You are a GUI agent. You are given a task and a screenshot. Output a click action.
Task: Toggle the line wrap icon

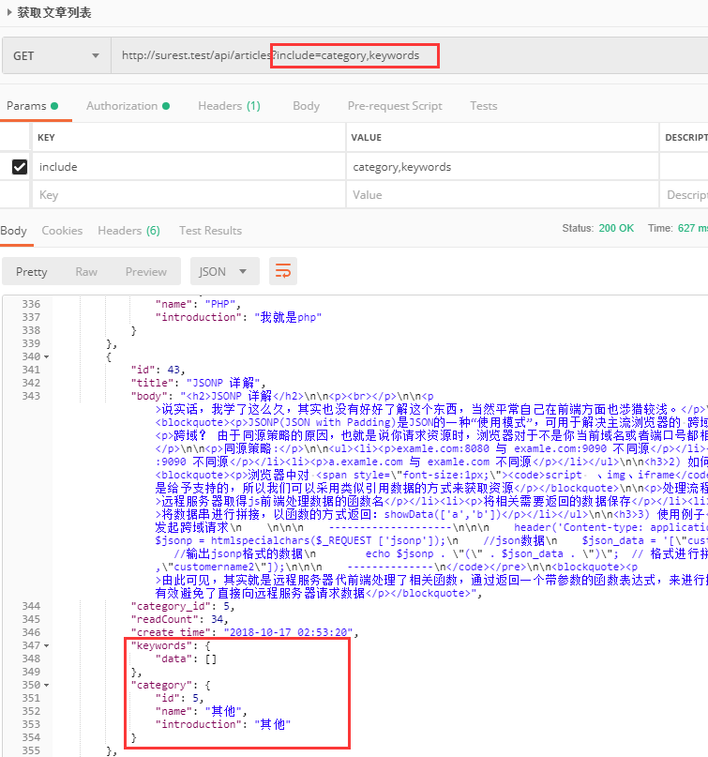pyautogui.click(x=283, y=271)
